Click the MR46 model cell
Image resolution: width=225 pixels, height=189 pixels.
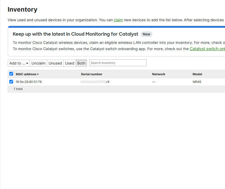197,82
